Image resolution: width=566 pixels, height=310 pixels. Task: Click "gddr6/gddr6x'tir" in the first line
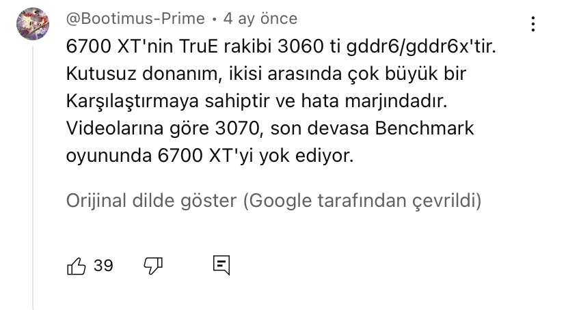click(x=421, y=46)
